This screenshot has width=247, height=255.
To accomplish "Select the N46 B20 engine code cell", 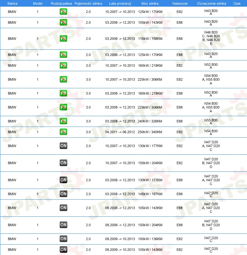I will (211, 38).
